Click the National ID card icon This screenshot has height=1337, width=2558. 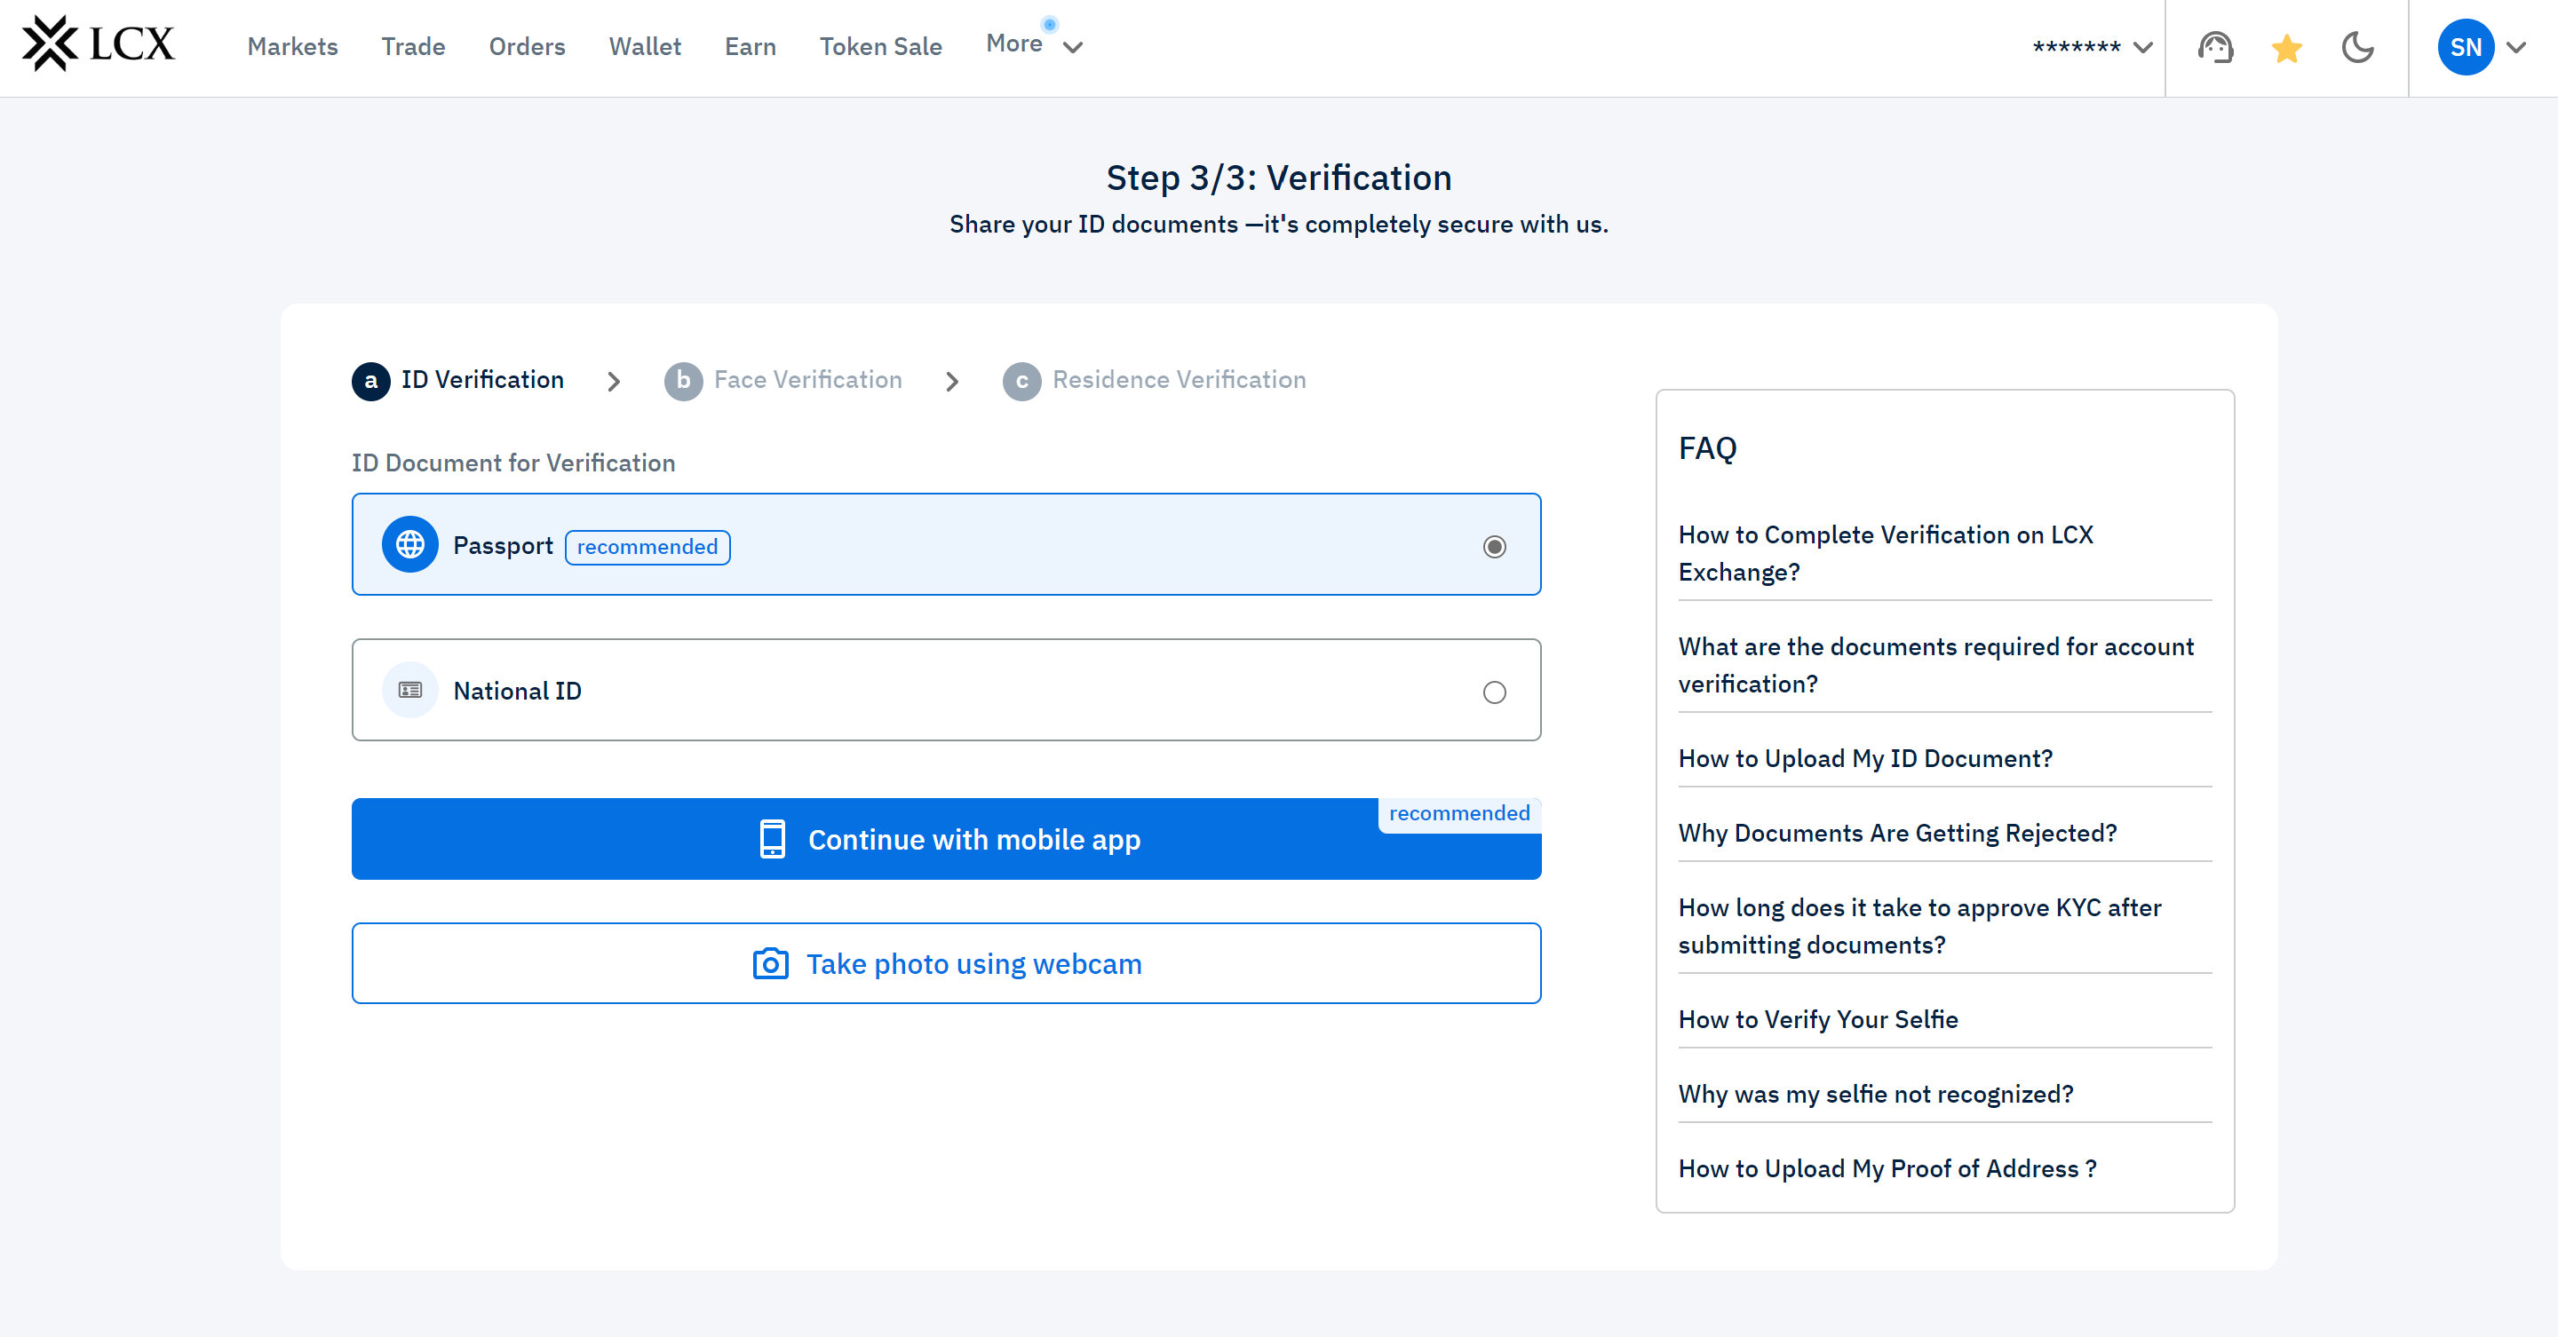click(410, 690)
